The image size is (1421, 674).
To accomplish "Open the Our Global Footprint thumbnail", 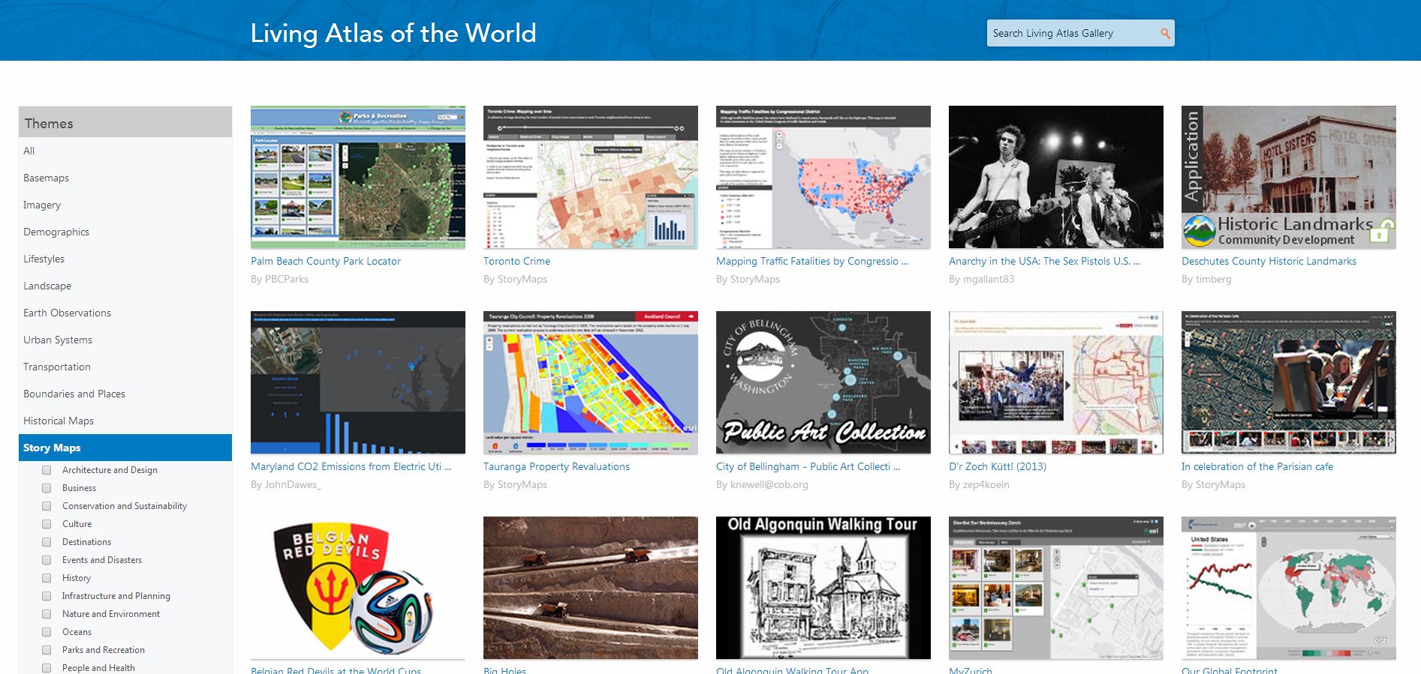I will coord(1289,588).
